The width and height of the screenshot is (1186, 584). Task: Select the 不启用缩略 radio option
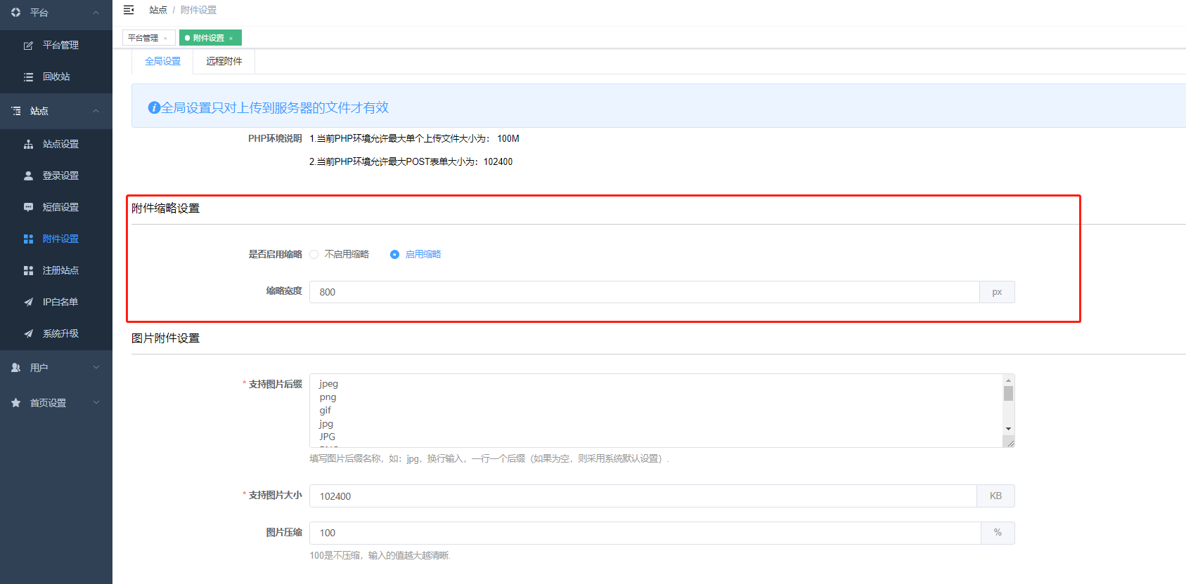(314, 255)
